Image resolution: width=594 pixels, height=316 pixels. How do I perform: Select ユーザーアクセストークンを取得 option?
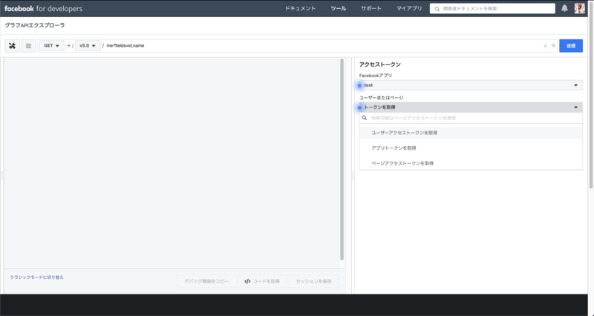coord(471,133)
